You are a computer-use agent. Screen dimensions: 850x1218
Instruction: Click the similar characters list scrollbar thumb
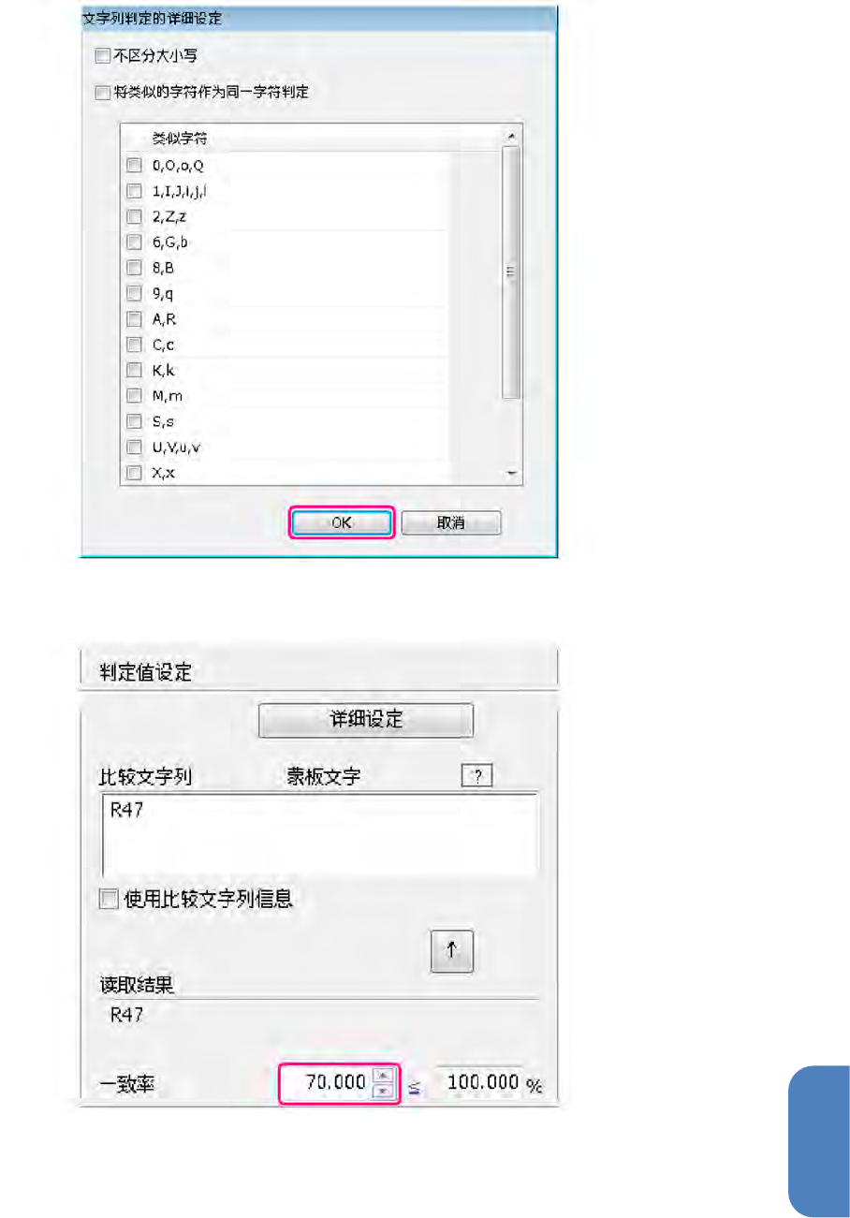[x=511, y=272]
